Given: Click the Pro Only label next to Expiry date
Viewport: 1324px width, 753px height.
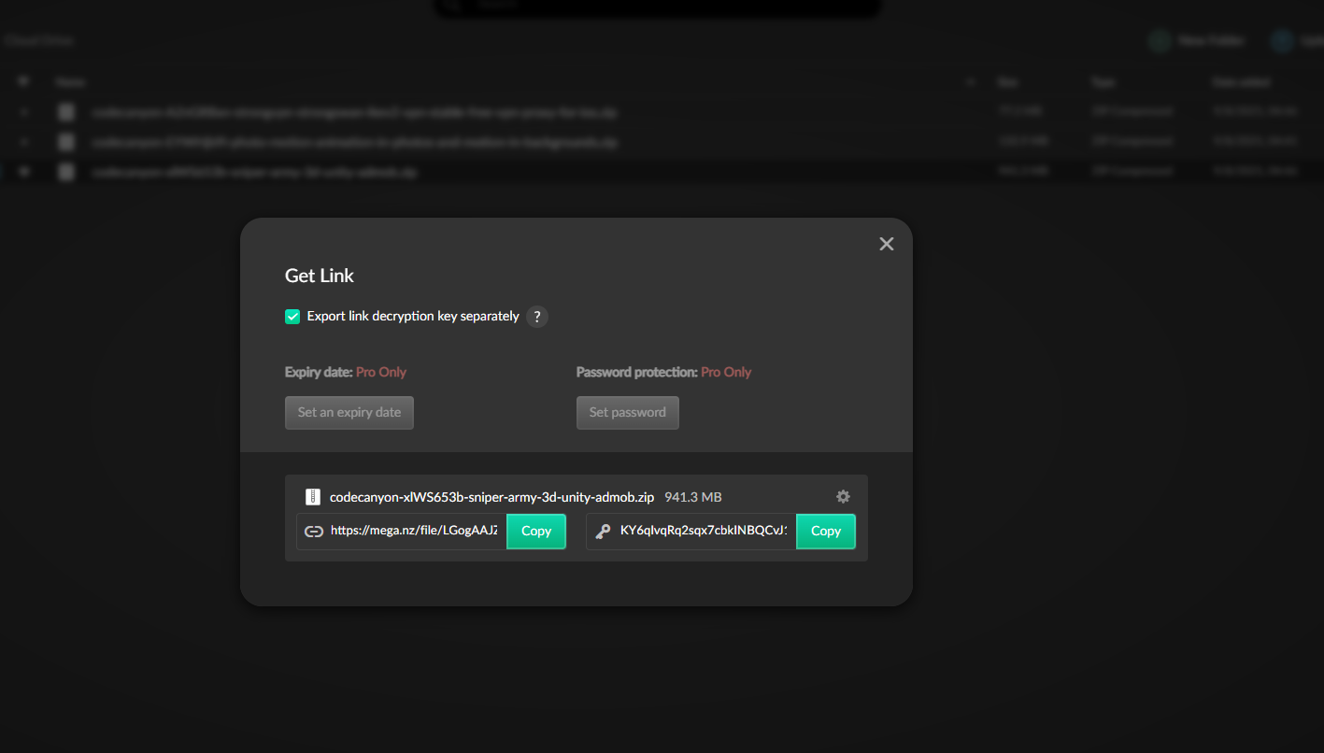Looking at the screenshot, I should (x=381, y=372).
